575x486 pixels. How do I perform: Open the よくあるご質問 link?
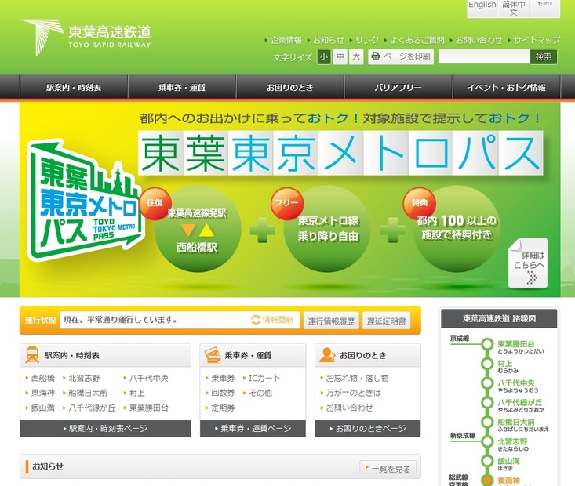coord(417,40)
